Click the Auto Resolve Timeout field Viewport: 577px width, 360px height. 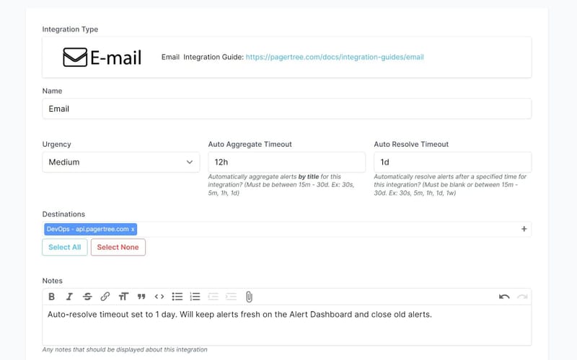coord(452,162)
